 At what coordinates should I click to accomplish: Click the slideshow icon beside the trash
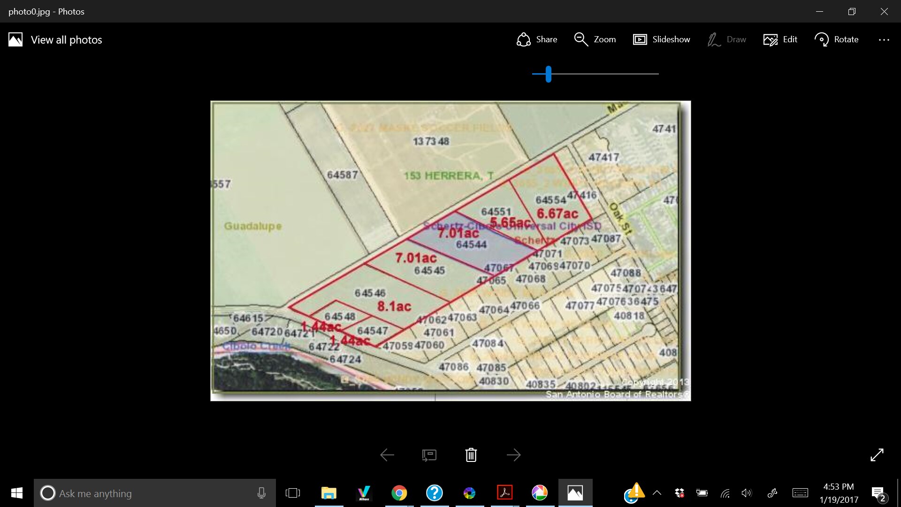[x=429, y=455]
